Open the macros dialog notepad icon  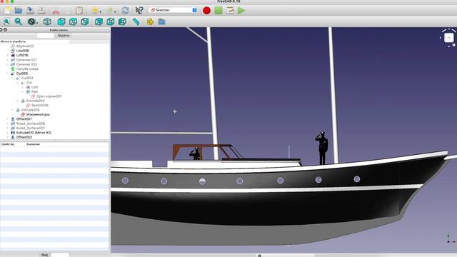(230, 11)
